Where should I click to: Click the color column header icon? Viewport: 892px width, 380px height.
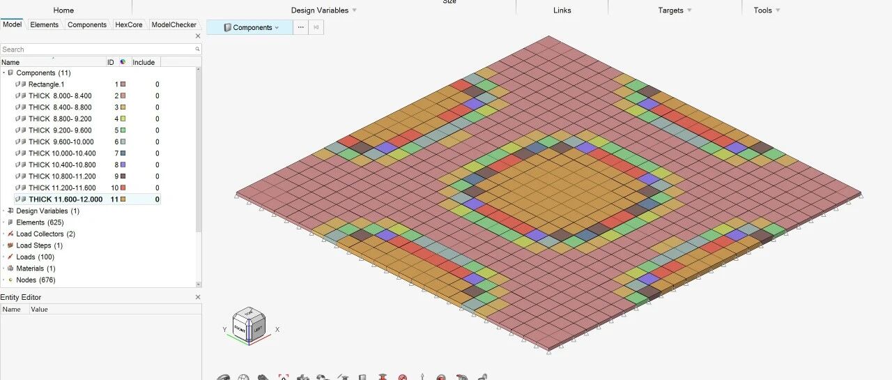pos(123,62)
